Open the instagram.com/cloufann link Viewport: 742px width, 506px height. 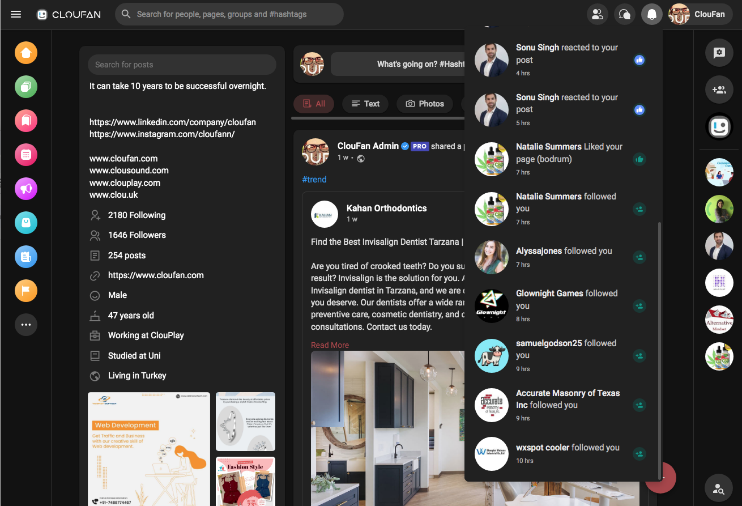click(162, 134)
